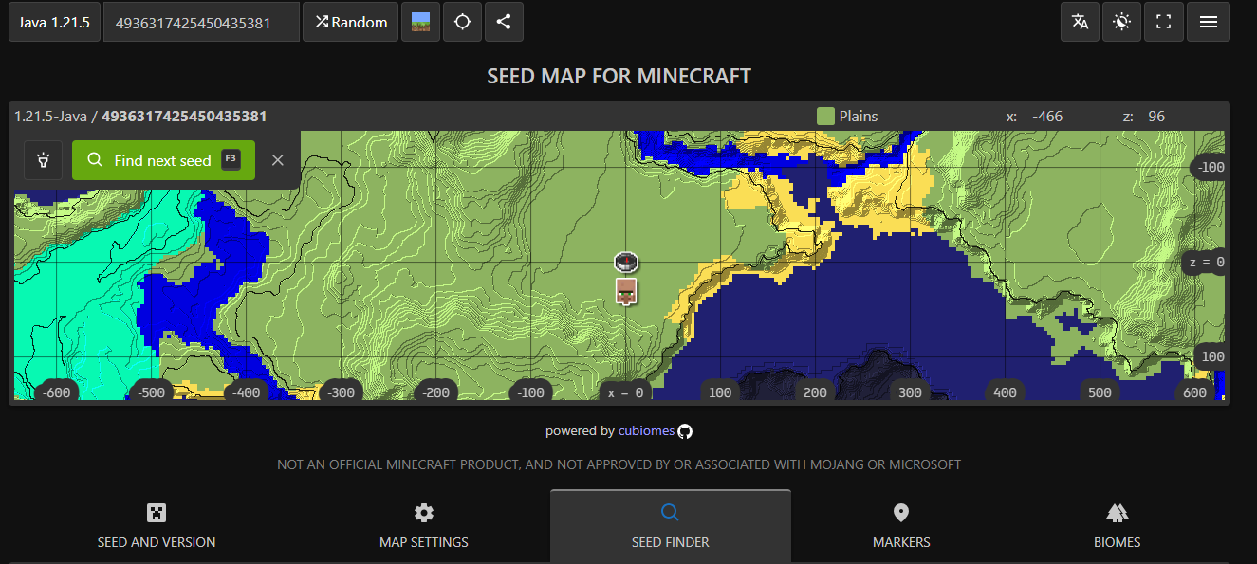Click the seed number input field

pos(201,22)
